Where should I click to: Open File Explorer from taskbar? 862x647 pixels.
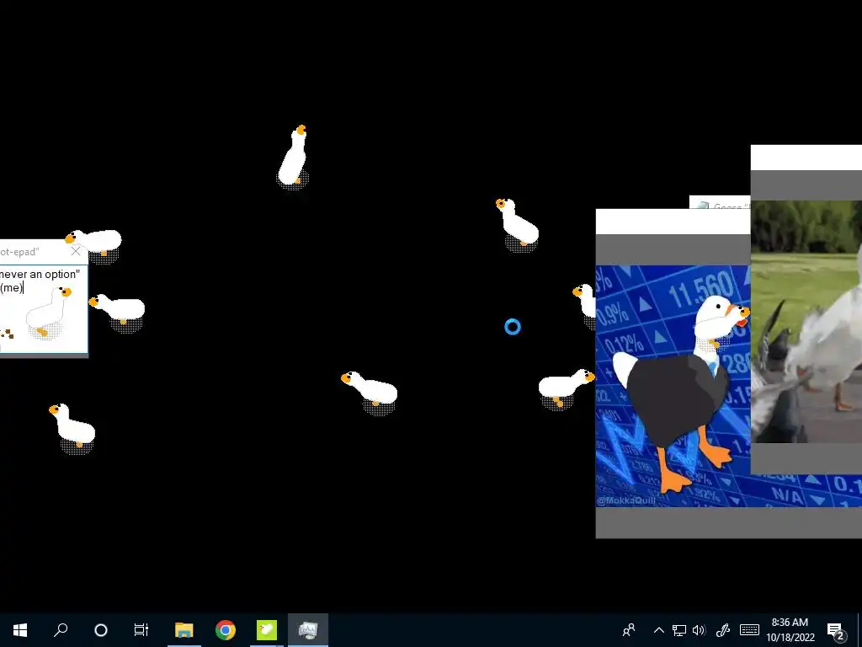184,630
